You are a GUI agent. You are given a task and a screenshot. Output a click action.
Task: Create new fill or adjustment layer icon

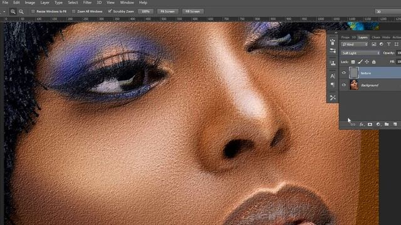(378, 124)
